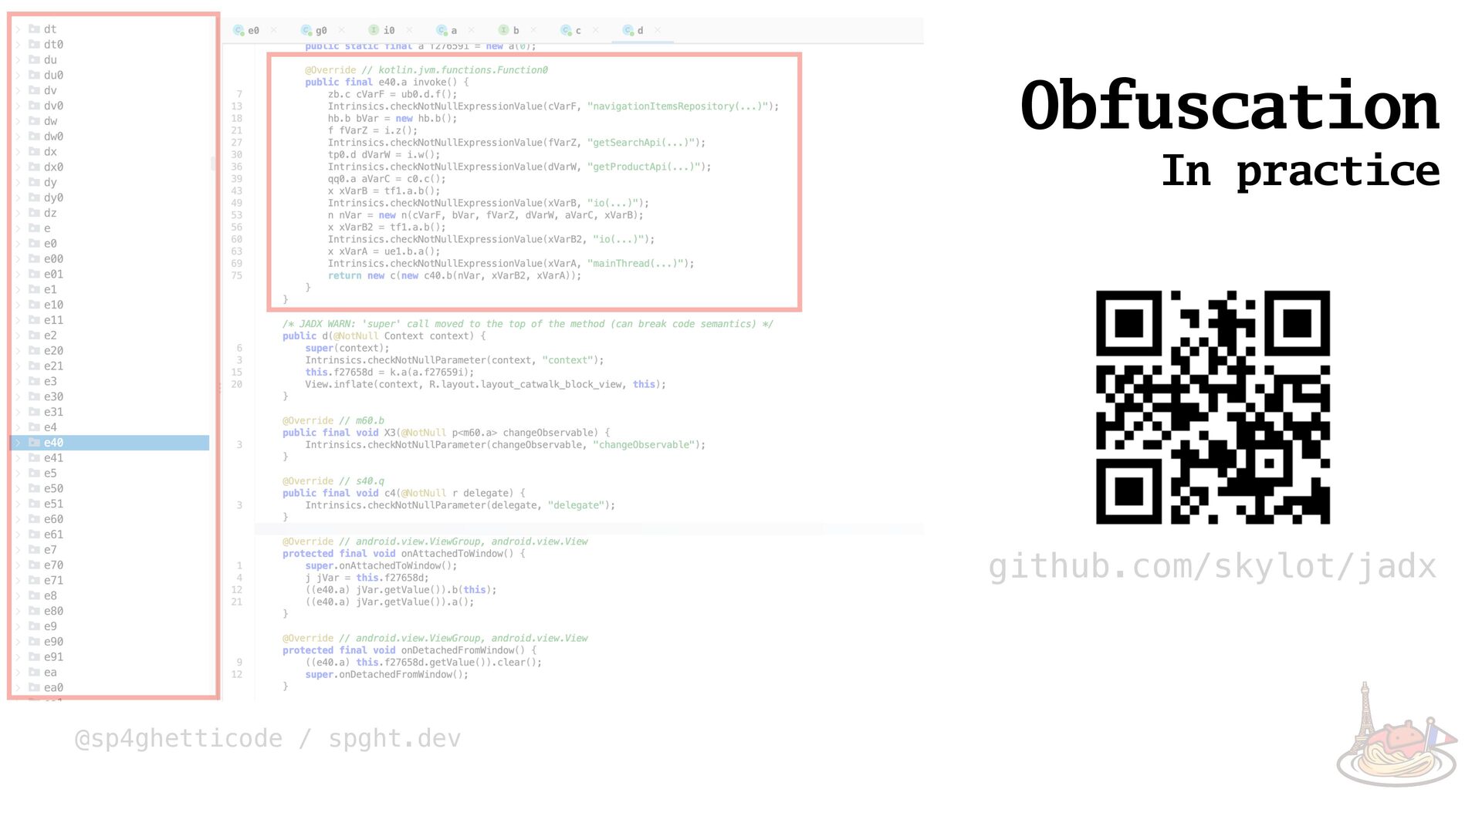
Task: Select the e21 package in tree
Action: [x=53, y=366]
